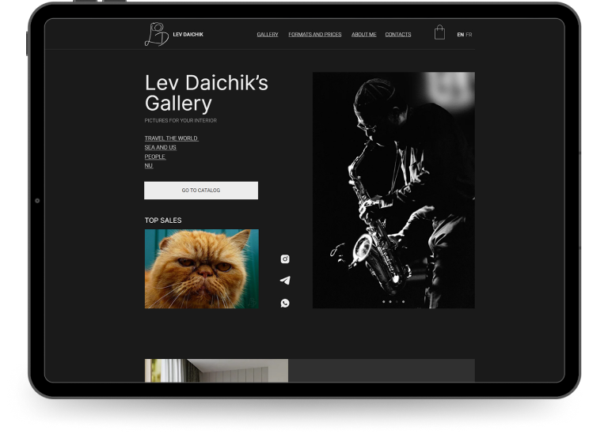The height and width of the screenshot is (434, 589).
Task: Open the orange cat top sales photo
Action: [x=201, y=269]
